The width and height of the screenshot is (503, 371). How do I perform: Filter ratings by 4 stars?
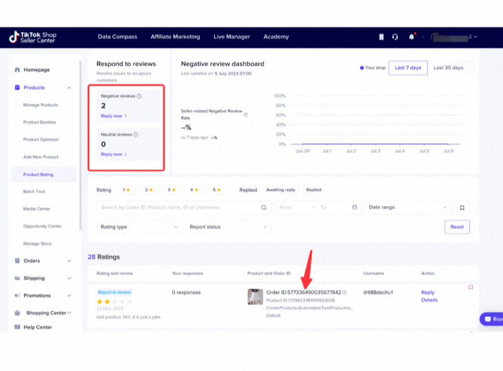tap(194, 190)
